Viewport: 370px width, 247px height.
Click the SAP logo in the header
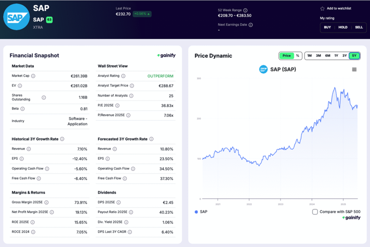16,17
